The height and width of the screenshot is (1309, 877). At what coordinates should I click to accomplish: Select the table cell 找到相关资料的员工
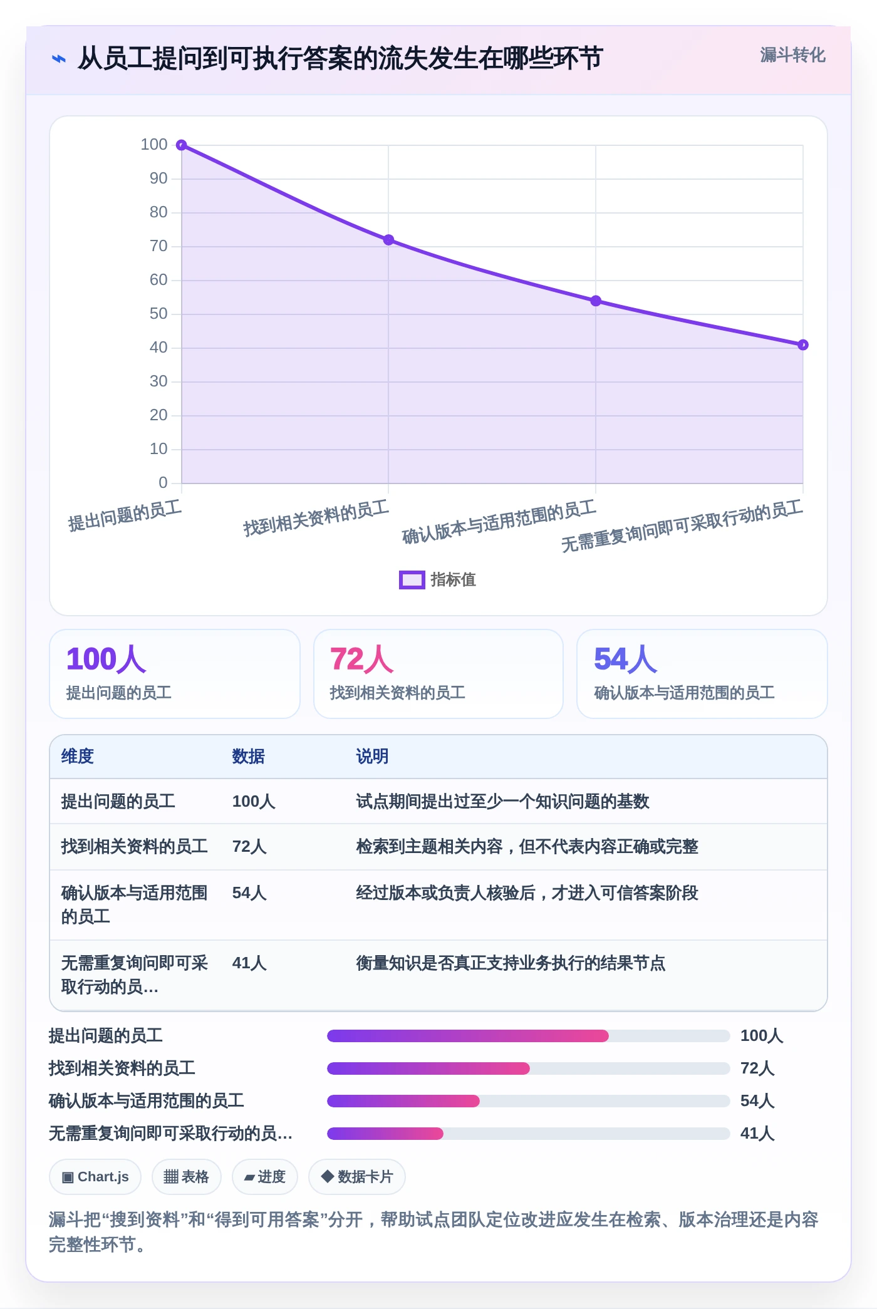pyautogui.click(x=134, y=847)
